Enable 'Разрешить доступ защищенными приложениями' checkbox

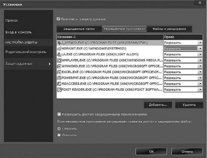tap(59, 114)
